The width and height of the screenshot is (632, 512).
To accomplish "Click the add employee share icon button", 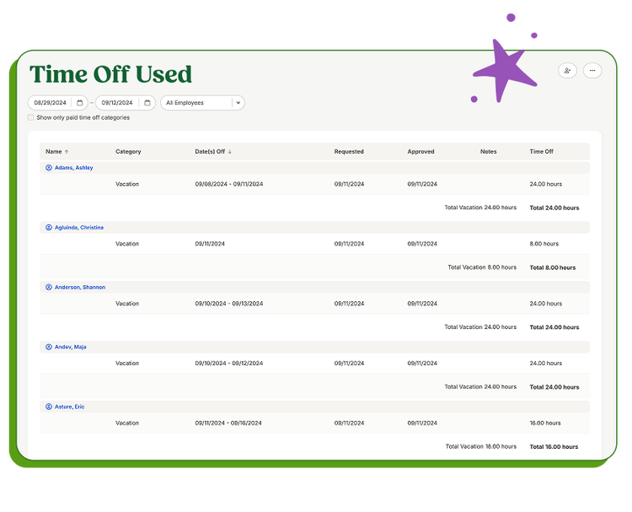I will [x=567, y=71].
